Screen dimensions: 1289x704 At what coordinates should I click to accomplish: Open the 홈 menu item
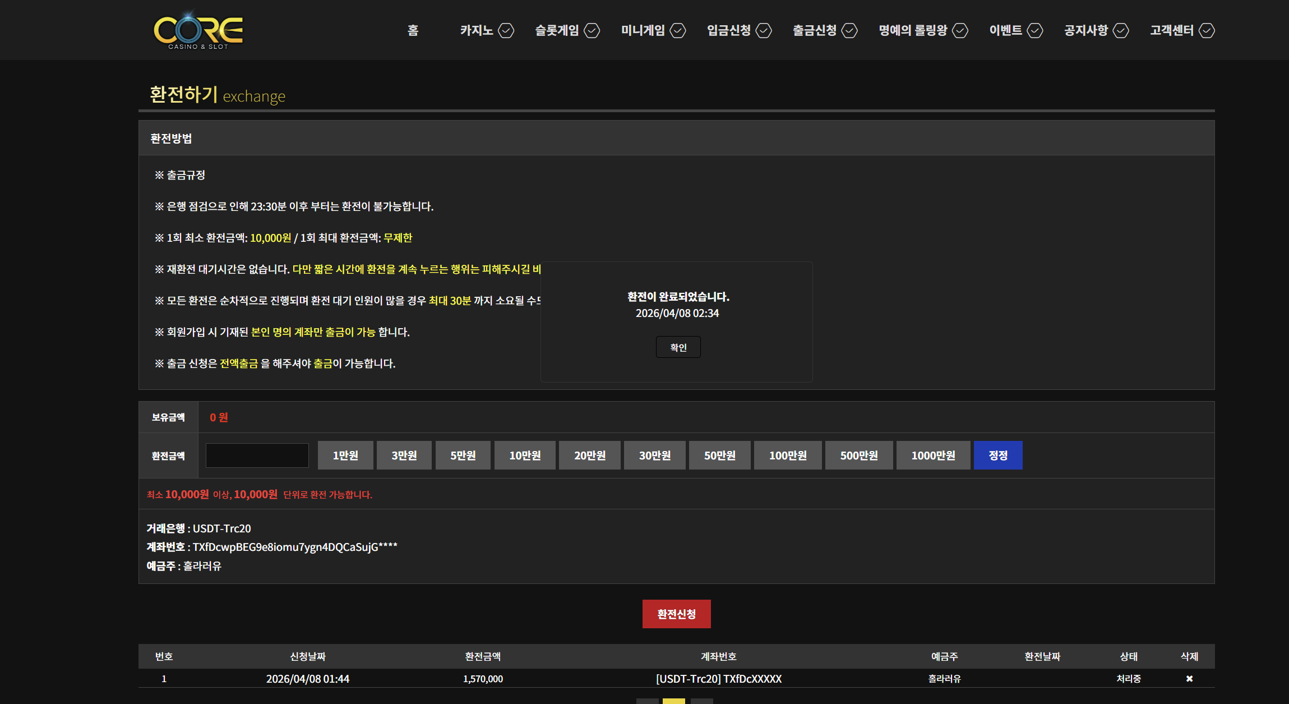(413, 30)
